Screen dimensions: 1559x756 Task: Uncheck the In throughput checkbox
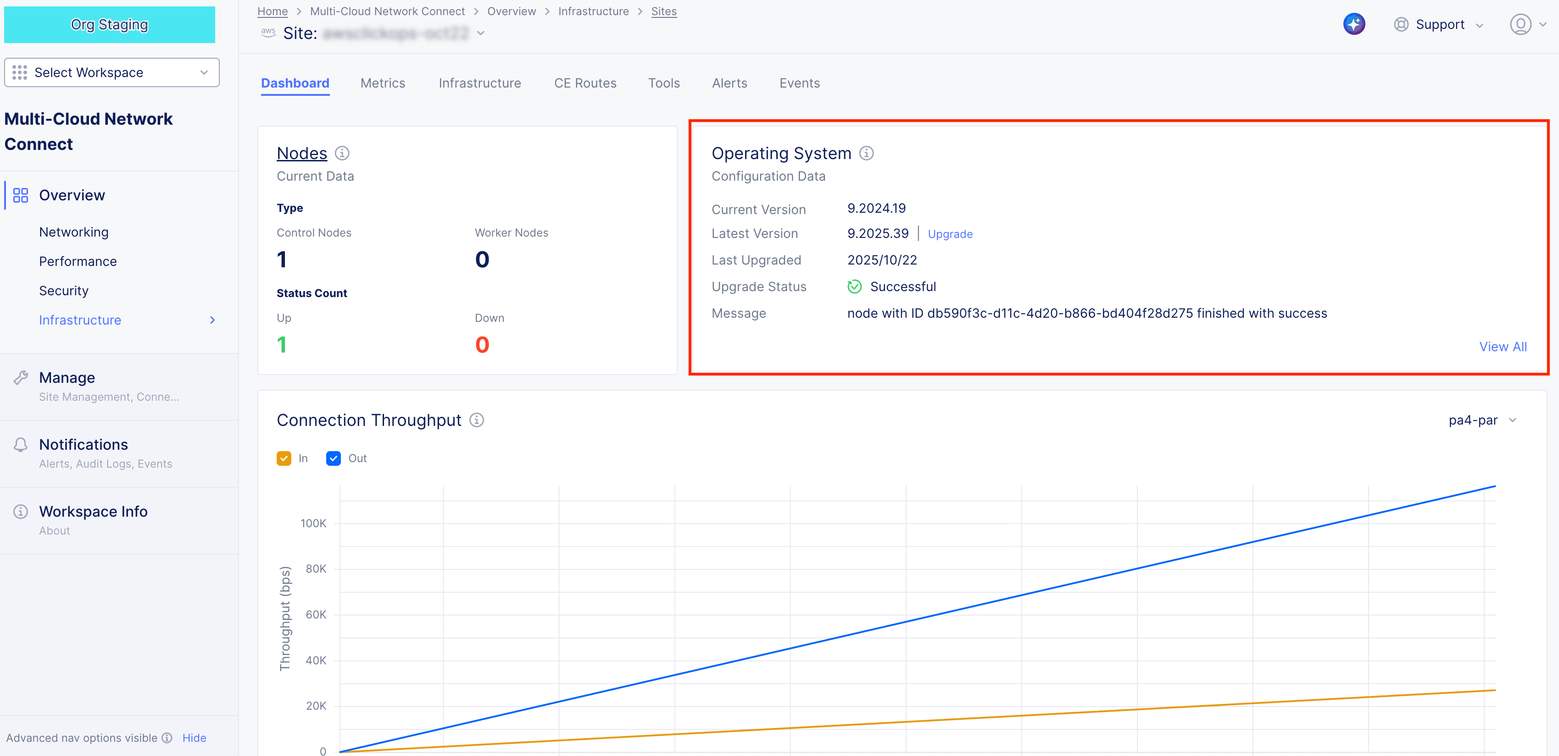pos(284,458)
